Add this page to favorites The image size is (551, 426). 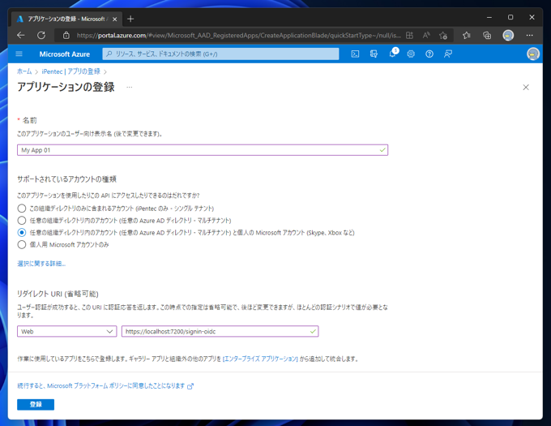(442, 35)
